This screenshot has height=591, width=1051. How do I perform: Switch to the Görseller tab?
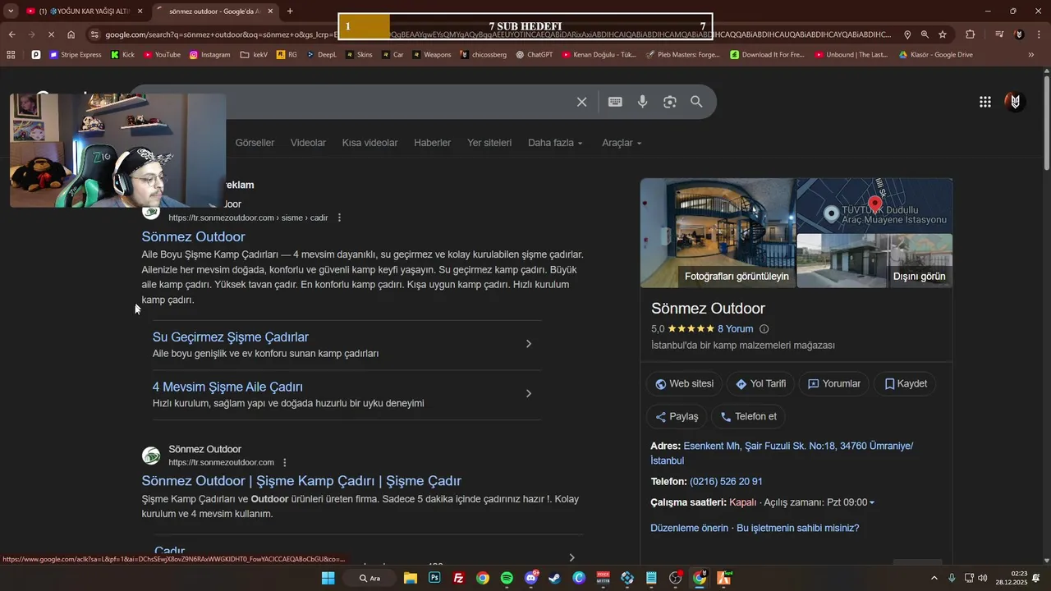(255, 143)
